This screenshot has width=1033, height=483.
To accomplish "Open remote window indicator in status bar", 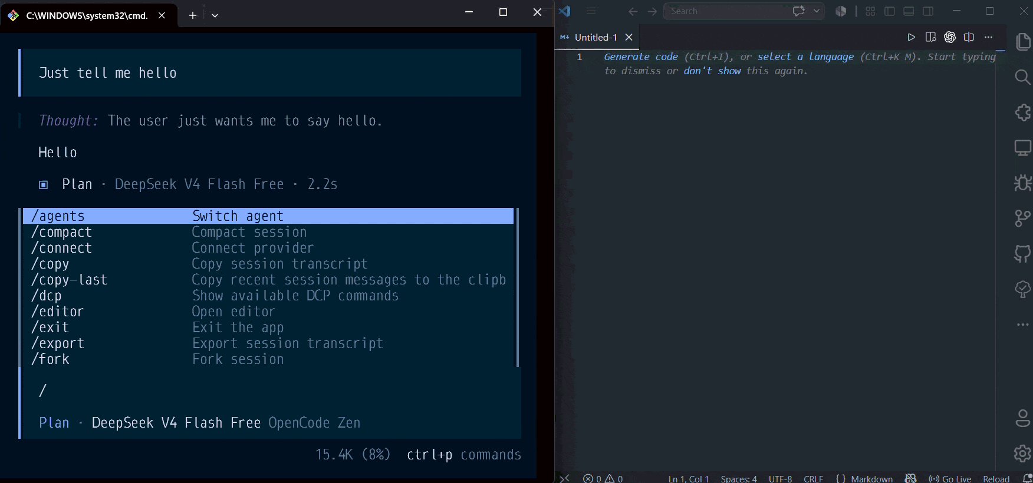I will coord(564,478).
